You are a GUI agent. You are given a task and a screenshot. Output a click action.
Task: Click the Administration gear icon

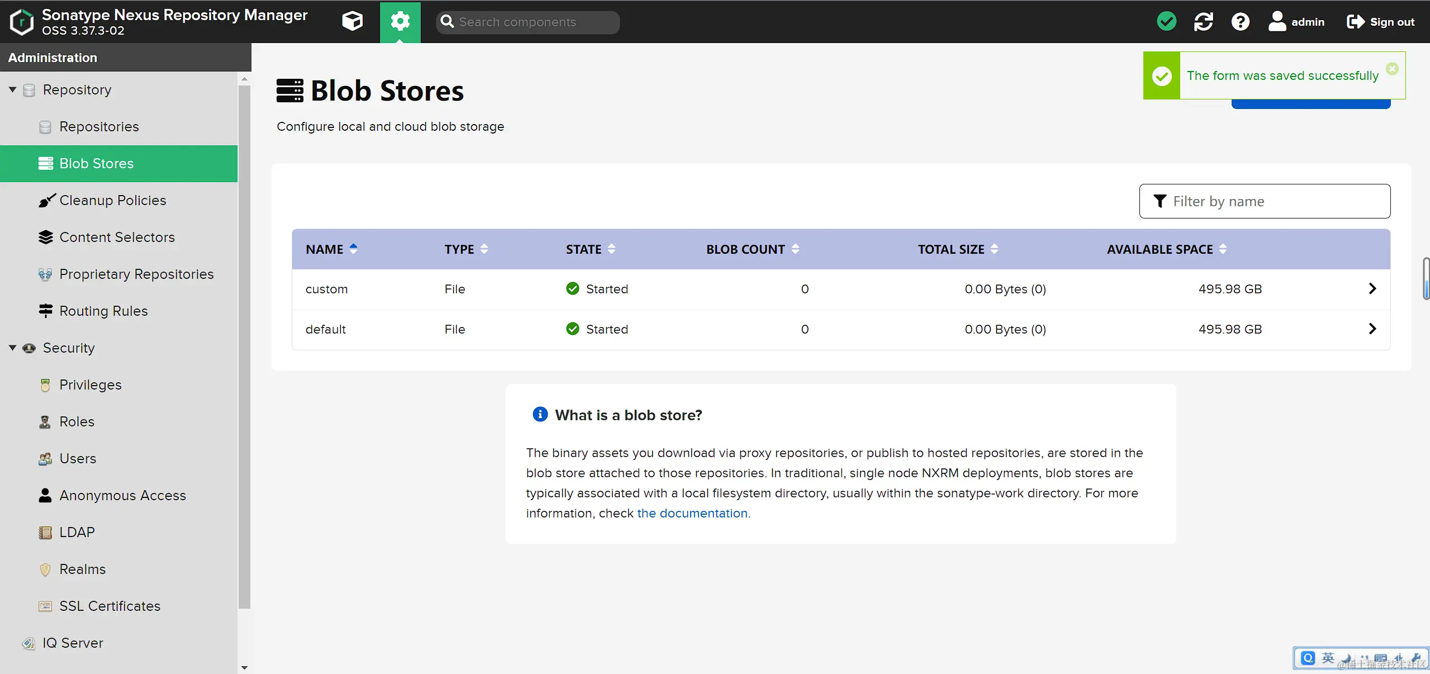coord(400,22)
